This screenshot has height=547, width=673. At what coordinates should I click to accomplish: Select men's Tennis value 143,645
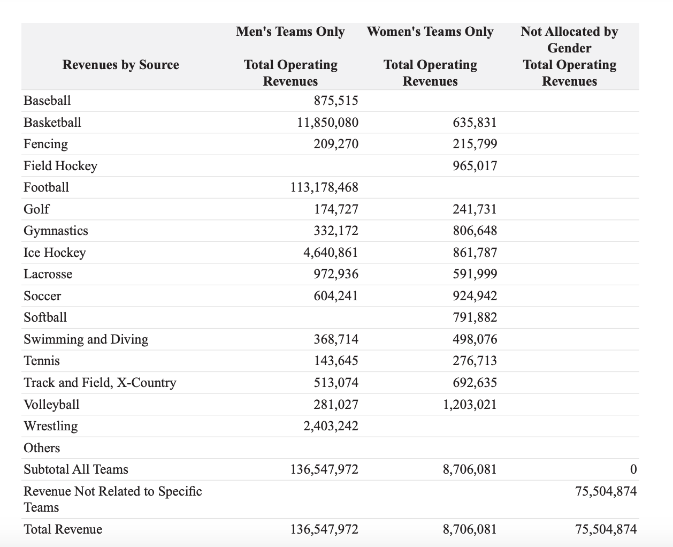335,361
